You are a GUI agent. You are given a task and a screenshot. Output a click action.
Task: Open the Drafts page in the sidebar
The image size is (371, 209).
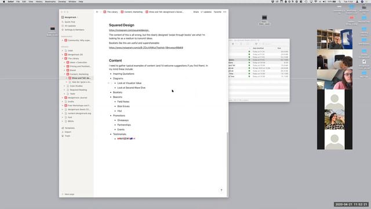(x=71, y=102)
